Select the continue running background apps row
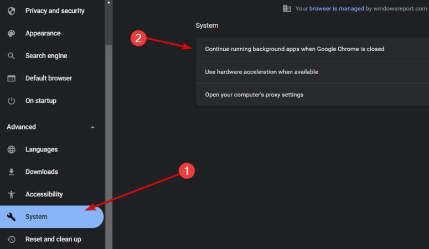 click(x=294, y=49)
